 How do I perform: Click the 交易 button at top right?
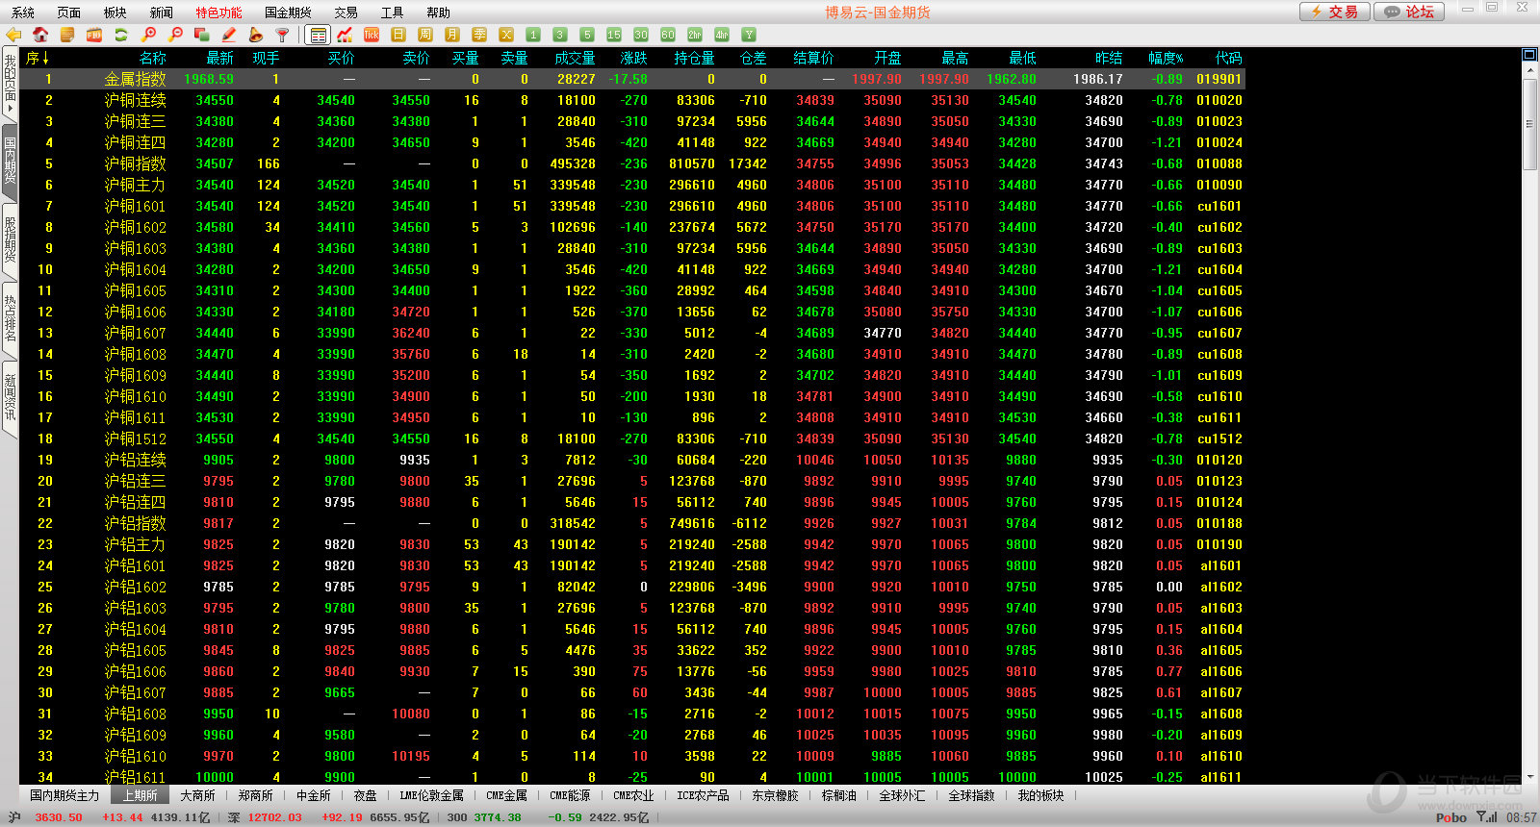[1333, 12]
